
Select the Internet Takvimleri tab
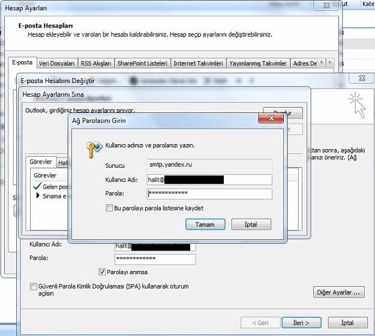coord(198,63)
